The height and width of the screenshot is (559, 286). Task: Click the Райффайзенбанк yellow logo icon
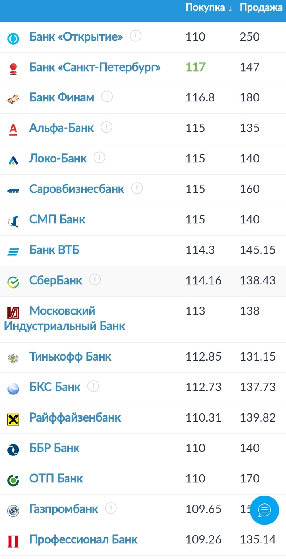13,419
